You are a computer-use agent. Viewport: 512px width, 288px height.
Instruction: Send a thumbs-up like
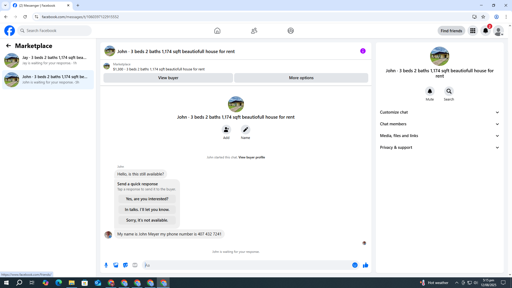pyautogui.click(x=365, y=265)
